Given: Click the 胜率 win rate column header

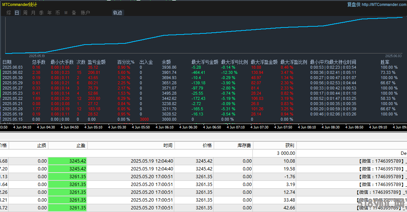Looking at the screenshot, I should pos(385,62).
